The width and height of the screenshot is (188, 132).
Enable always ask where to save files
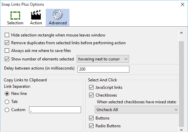click(7, 51)
